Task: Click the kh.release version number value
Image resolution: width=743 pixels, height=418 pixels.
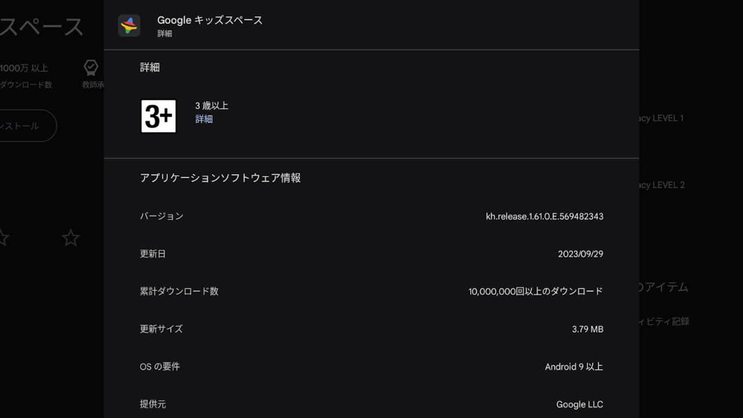Action: coord(544,217)
